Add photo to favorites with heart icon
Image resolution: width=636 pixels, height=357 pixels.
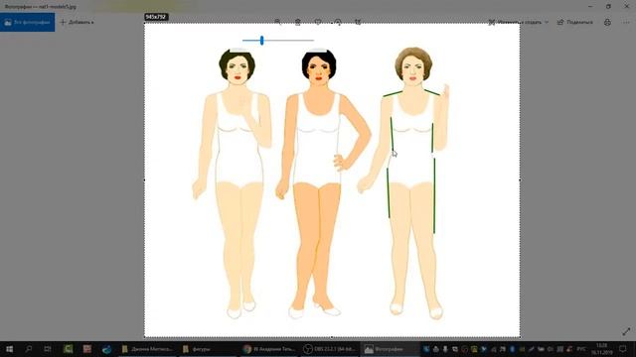tap(318, 22)
